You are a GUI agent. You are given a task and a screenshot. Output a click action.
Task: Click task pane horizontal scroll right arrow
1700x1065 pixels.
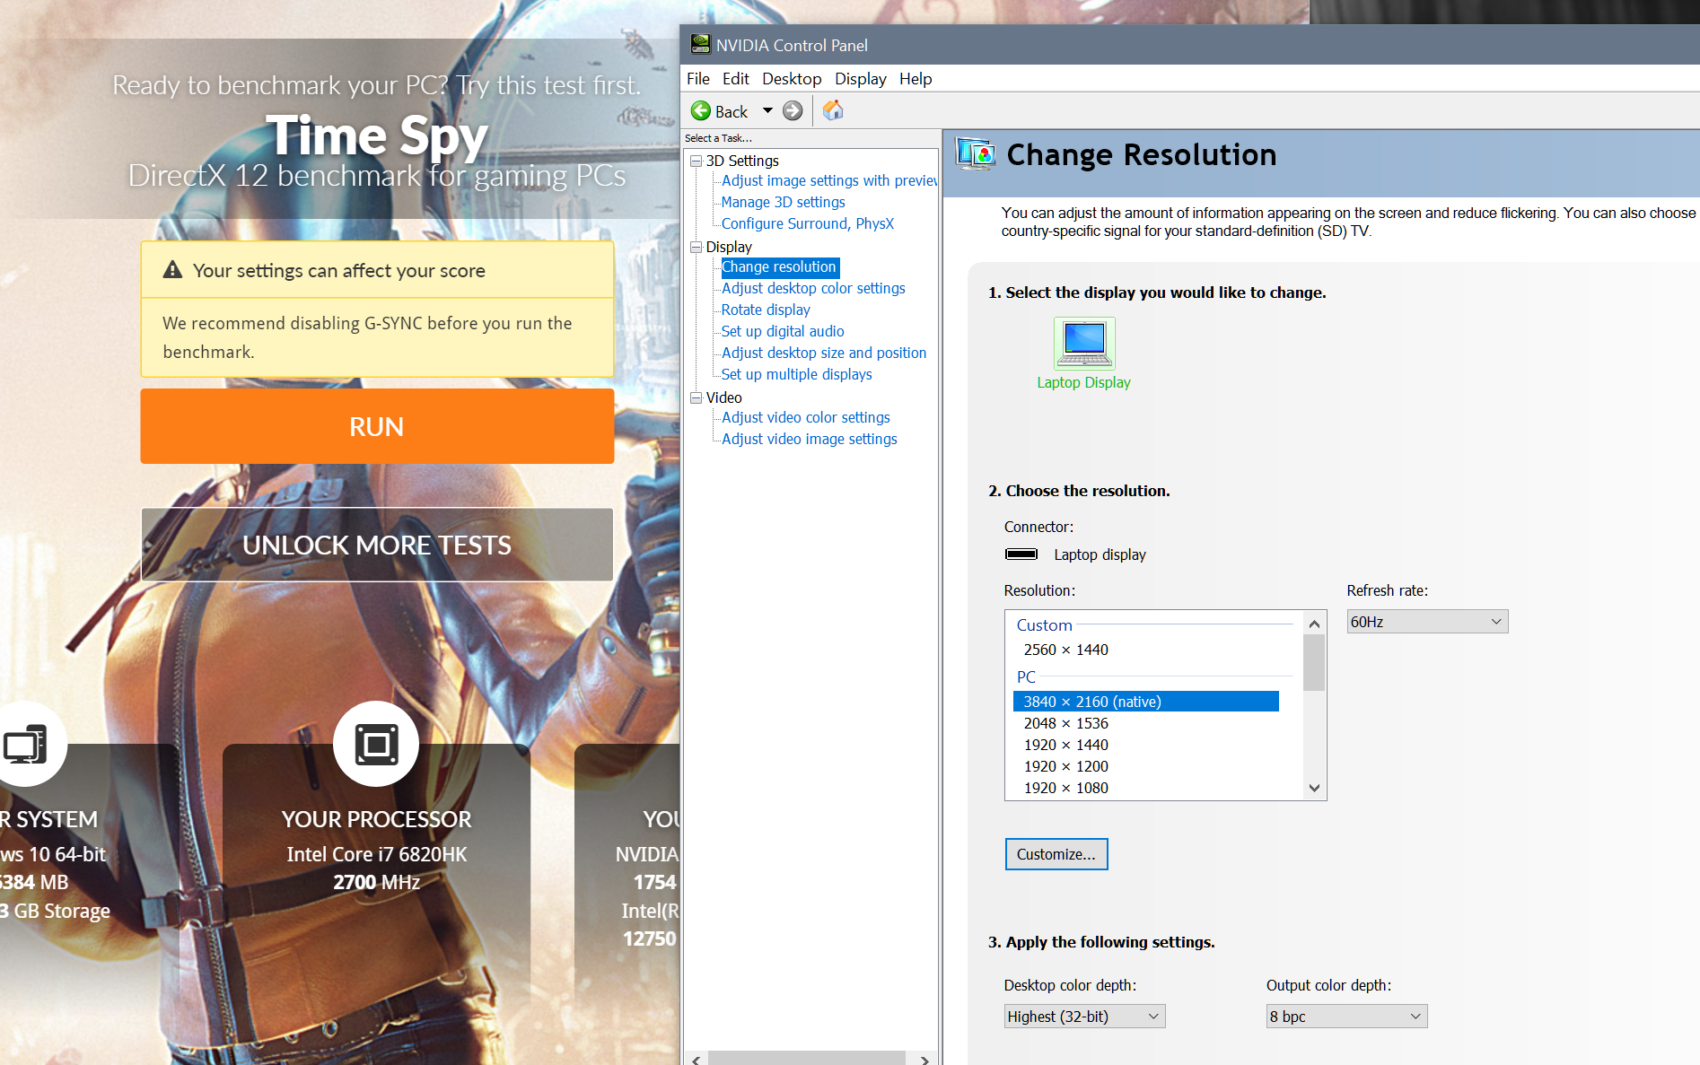click(x=924, y=1059)
